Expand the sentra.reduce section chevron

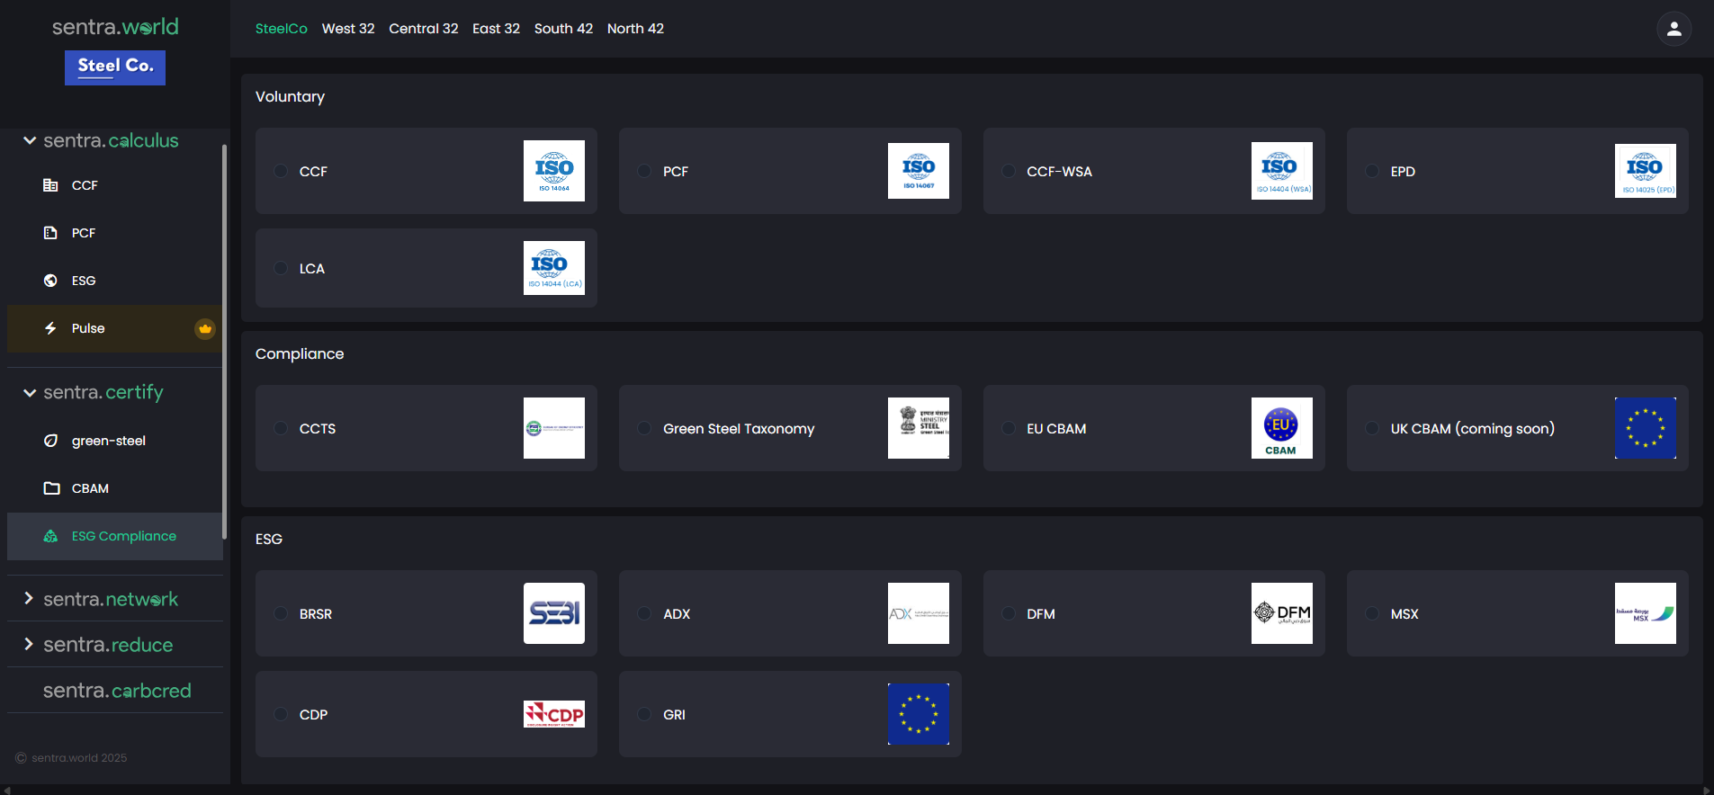tap(29, 644)
